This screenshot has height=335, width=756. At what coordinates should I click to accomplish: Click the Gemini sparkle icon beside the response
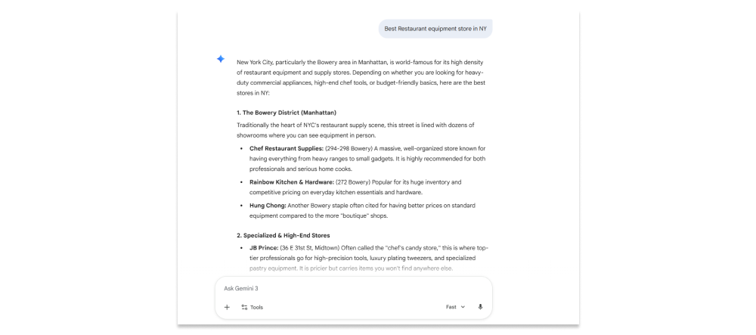[220, 59]
